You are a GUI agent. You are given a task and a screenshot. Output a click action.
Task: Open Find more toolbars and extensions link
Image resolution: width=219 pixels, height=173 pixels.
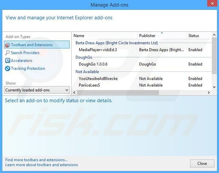point(36,160)
